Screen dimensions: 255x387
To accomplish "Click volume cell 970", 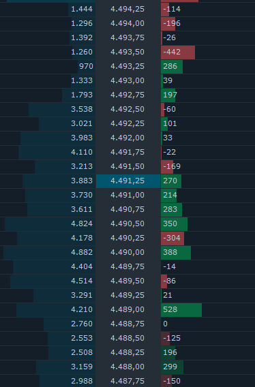I will [x=86, y=66].
